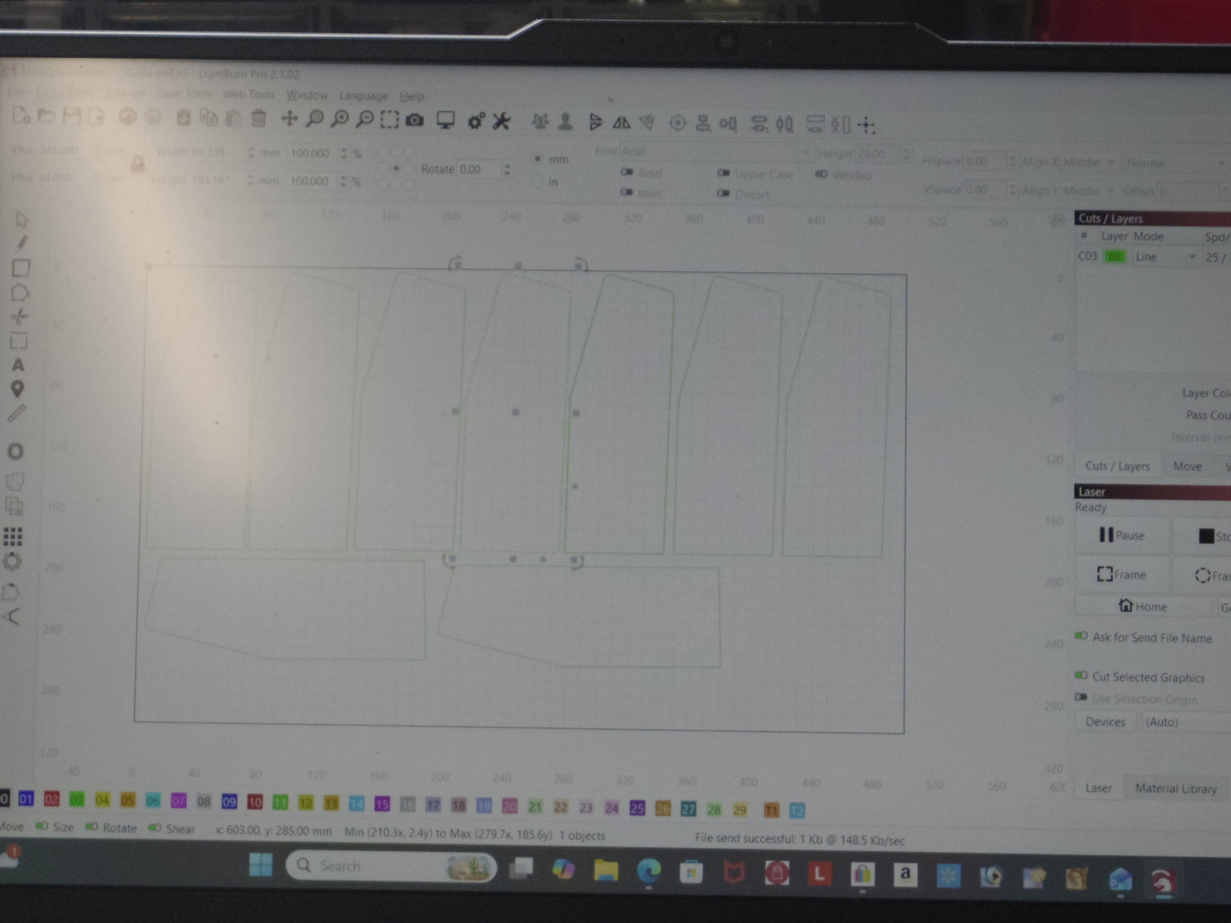Toggle Cut Selected Graphics switch
Screen dimensions: 1231x923
coord(1081,675)
